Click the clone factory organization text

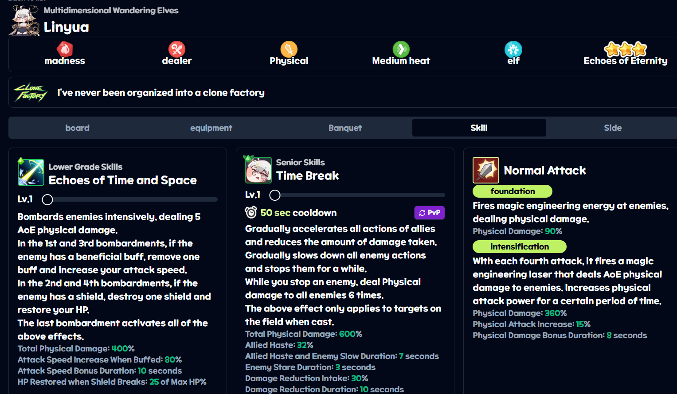161,93
